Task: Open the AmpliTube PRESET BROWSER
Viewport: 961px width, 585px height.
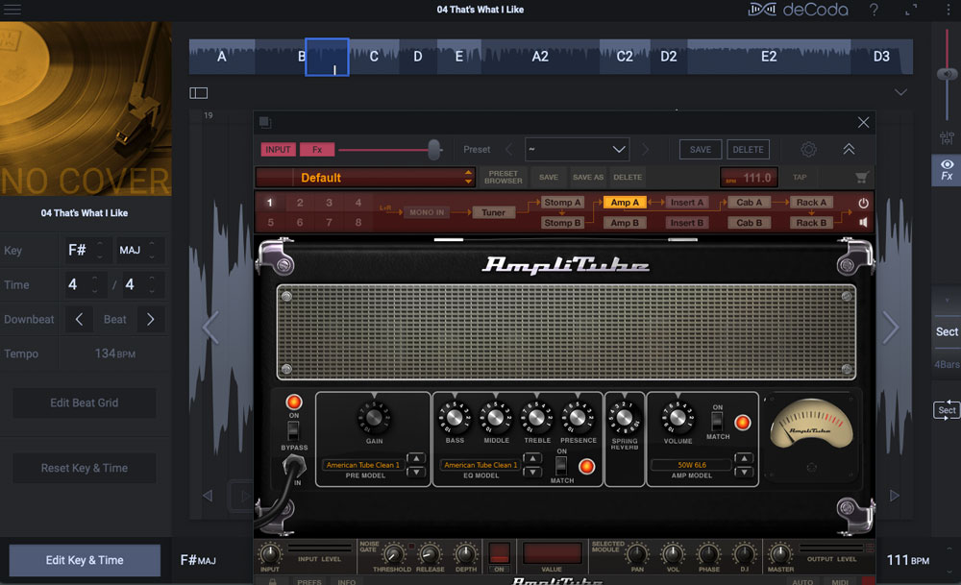Action: pyautogui.click(x=504, y=178)
